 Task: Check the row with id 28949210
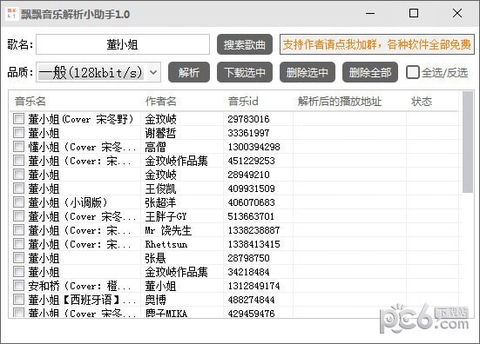[x=18, y=175]
